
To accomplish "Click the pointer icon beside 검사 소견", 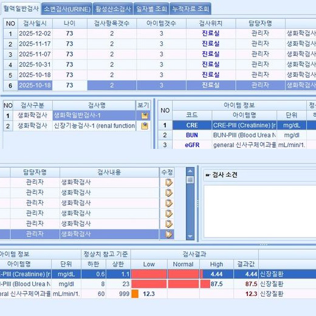I will (x=208, y=175).
